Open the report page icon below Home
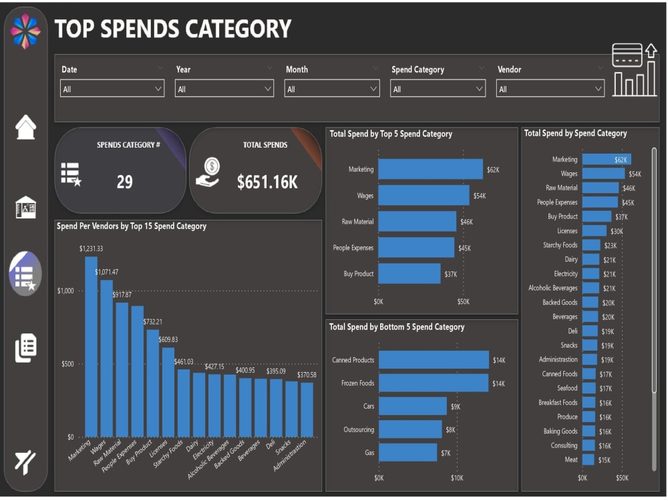 (25, 207)
